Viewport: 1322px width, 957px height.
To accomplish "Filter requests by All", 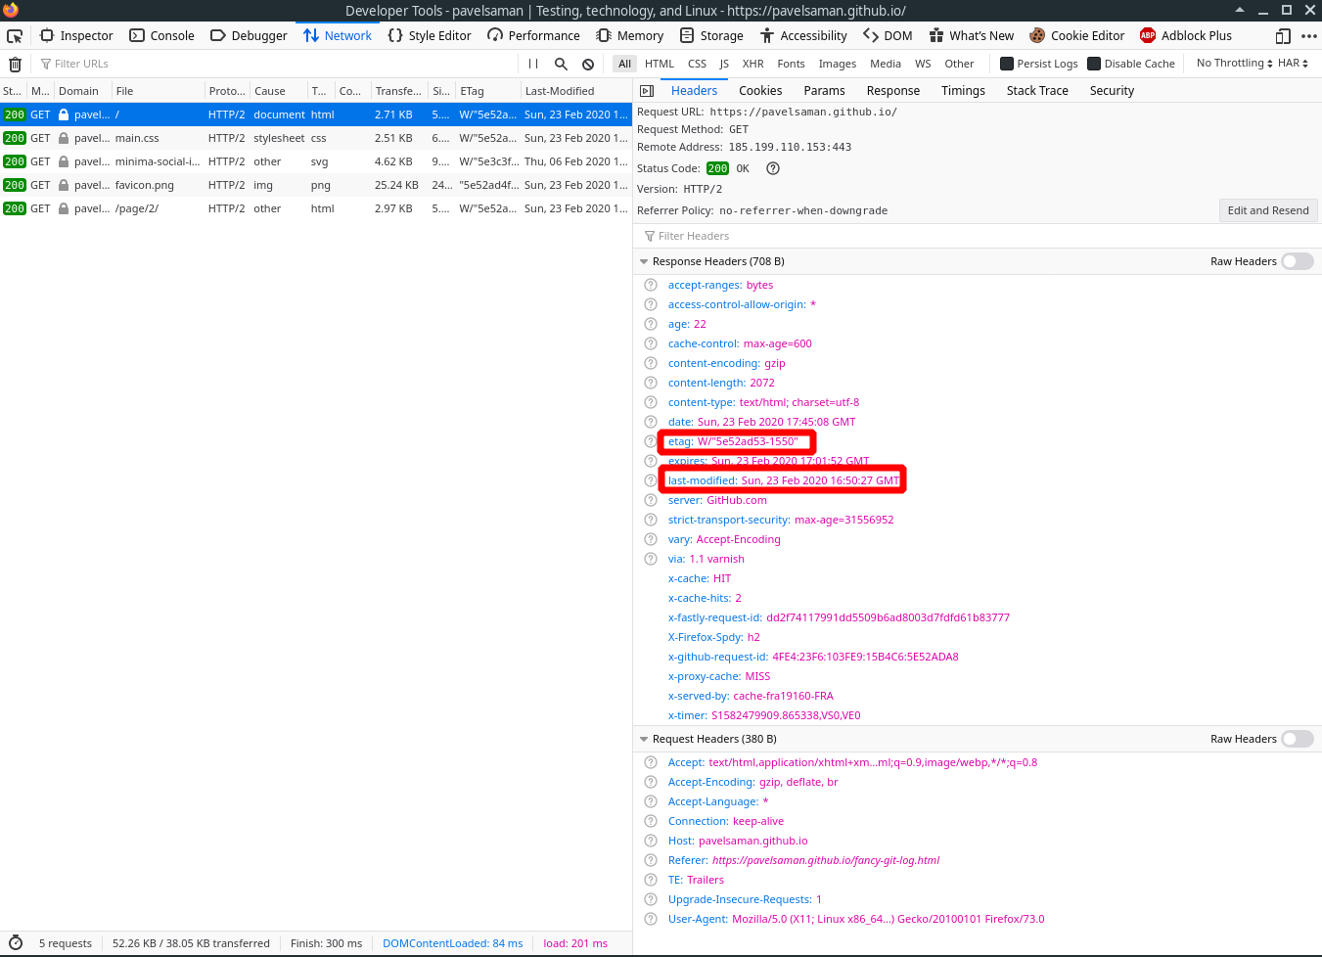I will (x=624, y=64).
